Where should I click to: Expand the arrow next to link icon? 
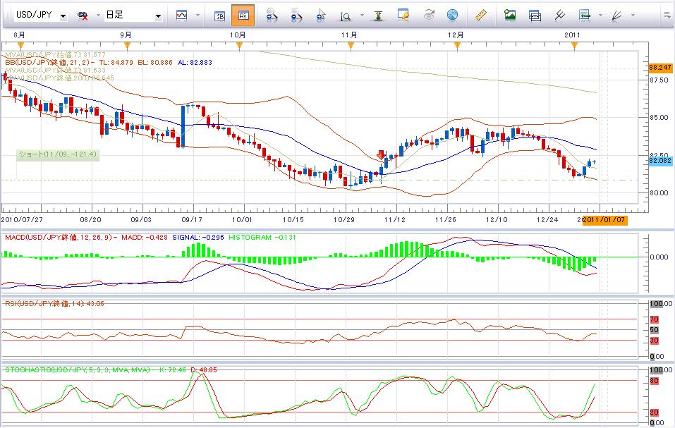pos(98,16)
